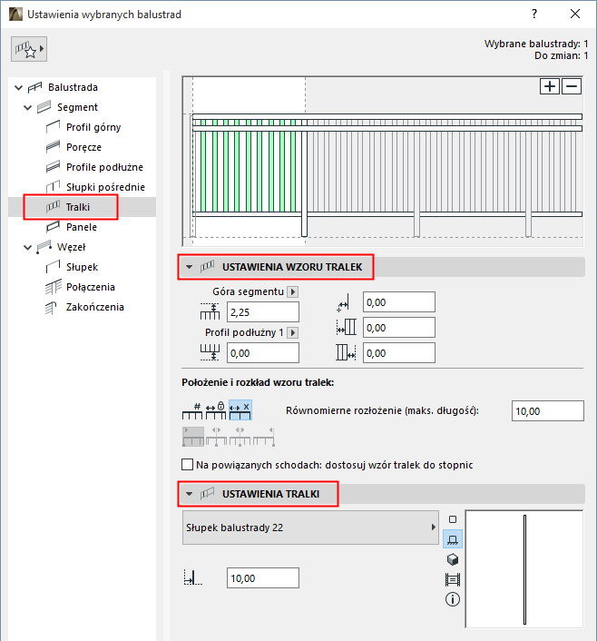Edit the bottom offset field below Profil podłużny 1

(263, 353)
